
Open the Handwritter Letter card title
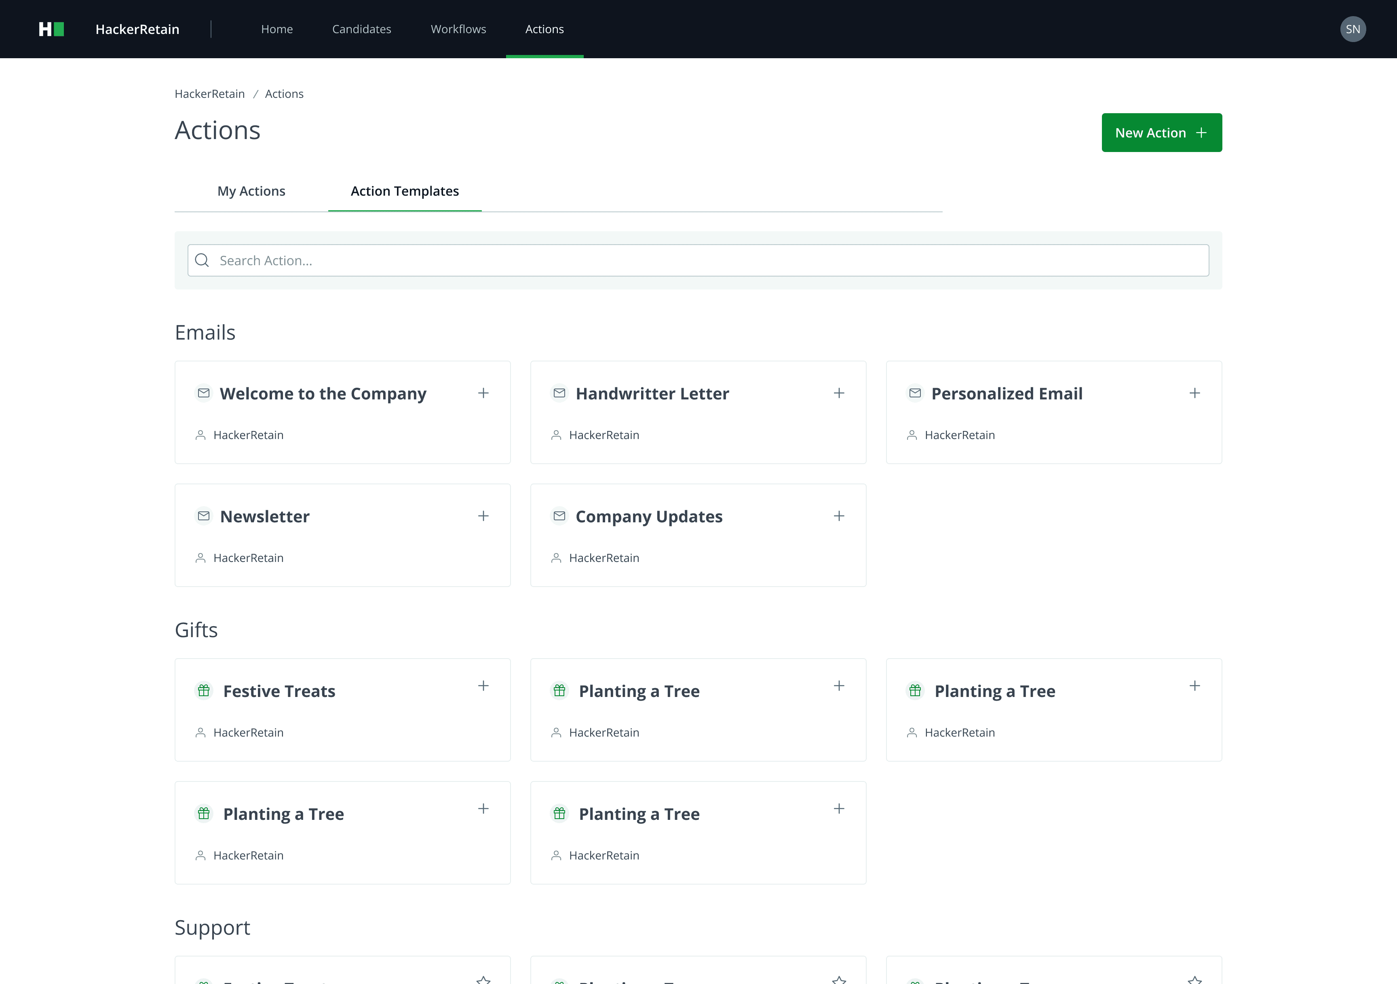pos(652,394)
